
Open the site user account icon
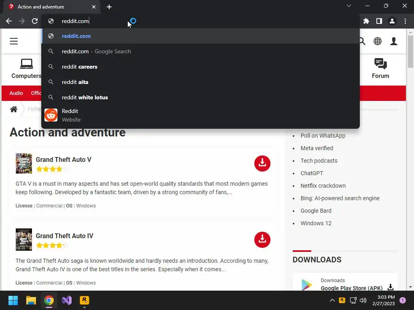click(394, 41)
